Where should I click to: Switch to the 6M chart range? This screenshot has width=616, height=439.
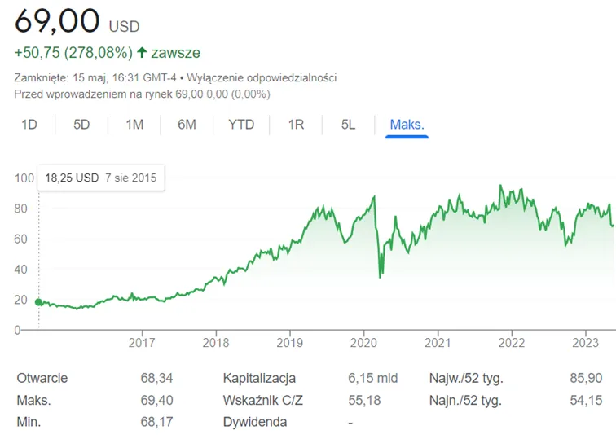187,125
